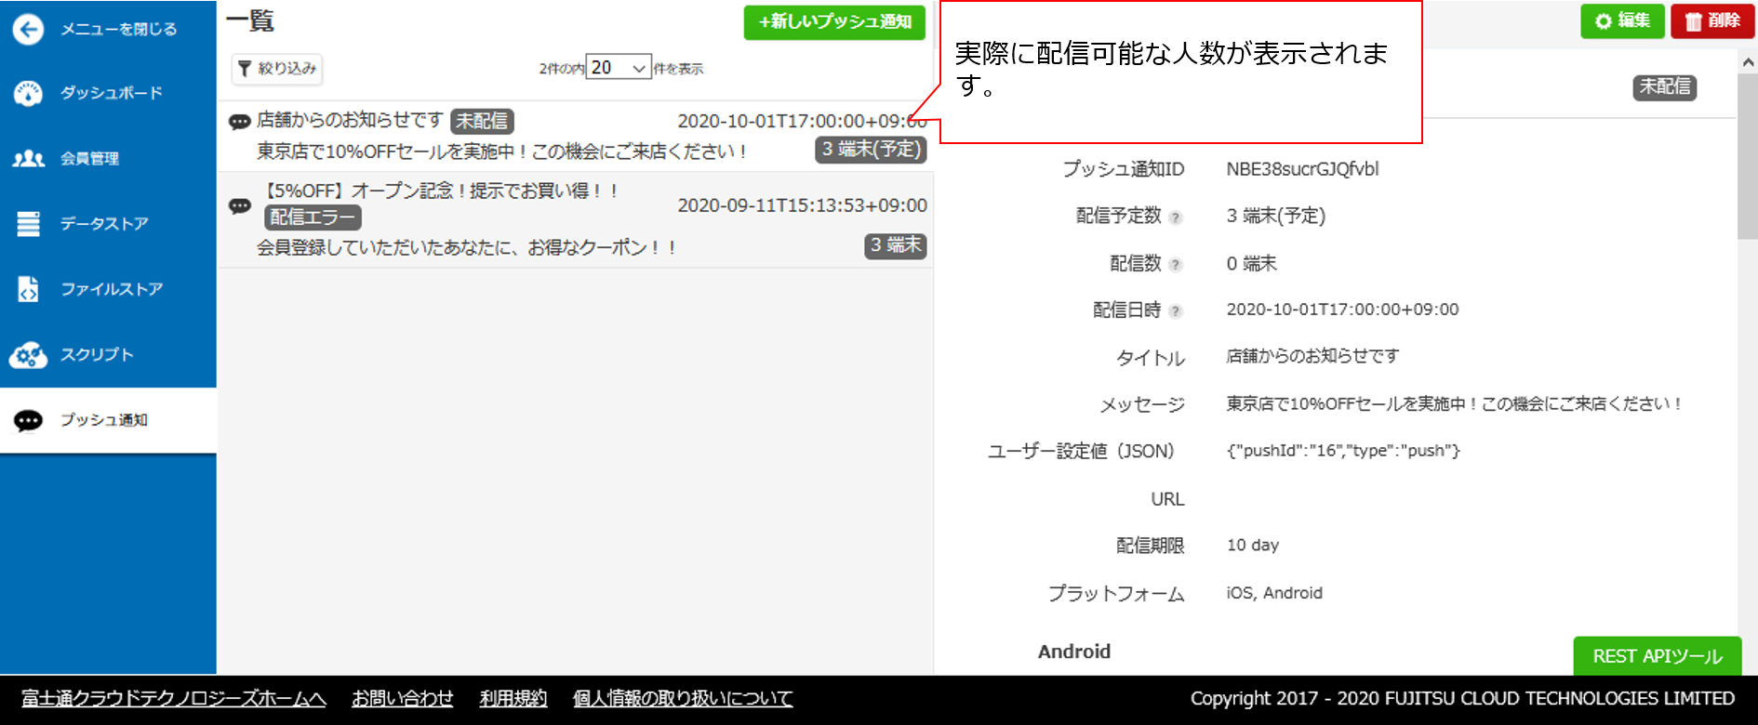Click help icon beside 配信日時
The image size is (1758, 725).
(1176, 311)
